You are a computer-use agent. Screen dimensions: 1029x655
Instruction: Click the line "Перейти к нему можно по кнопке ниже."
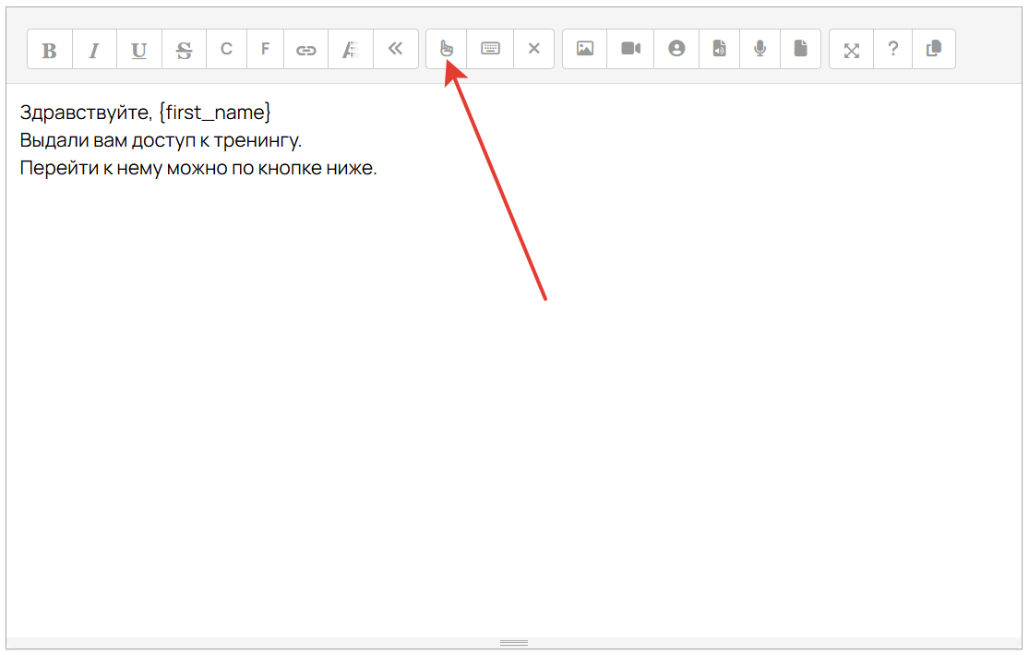[x=198, y=168]
